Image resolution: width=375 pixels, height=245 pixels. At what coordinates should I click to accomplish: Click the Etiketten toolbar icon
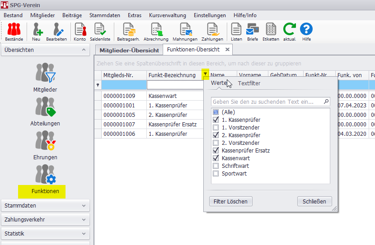[x=271, y=32]
